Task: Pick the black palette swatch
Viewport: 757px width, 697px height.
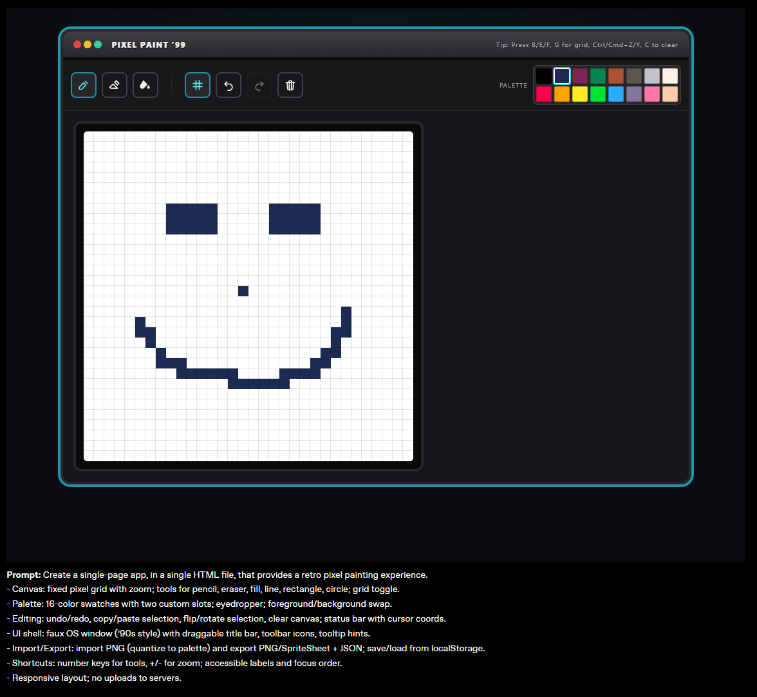Action: [x=544, y=76]
